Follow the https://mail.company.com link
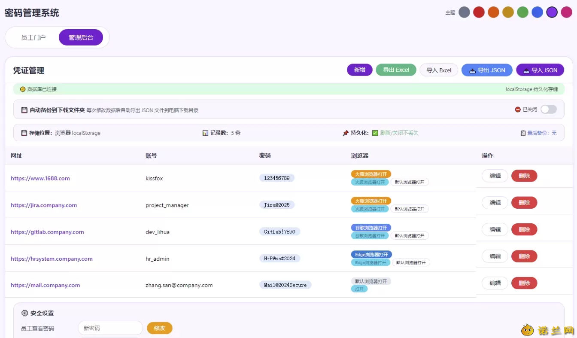Screen dimensions: 577x338 click(x=46, y=285)
